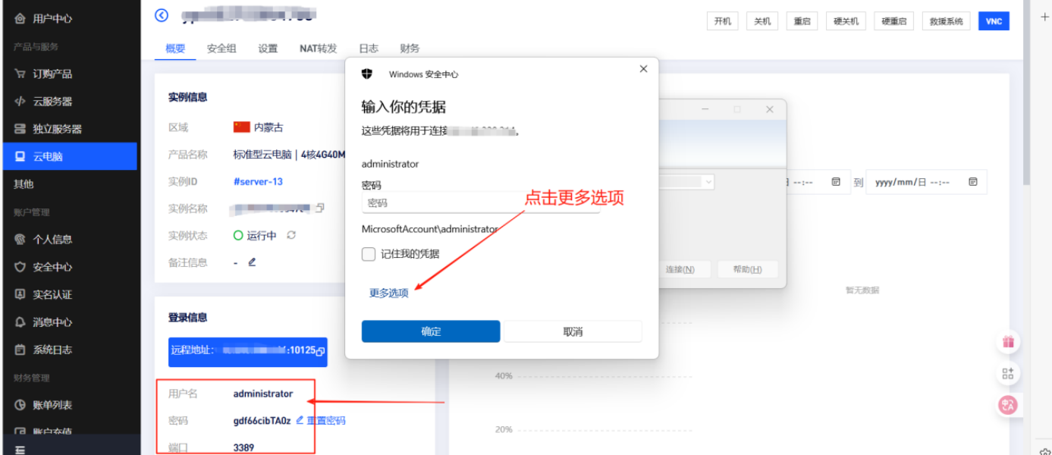Copy the instance name using its copy icon
The image size is (1052, 455).
click(320, 208)
